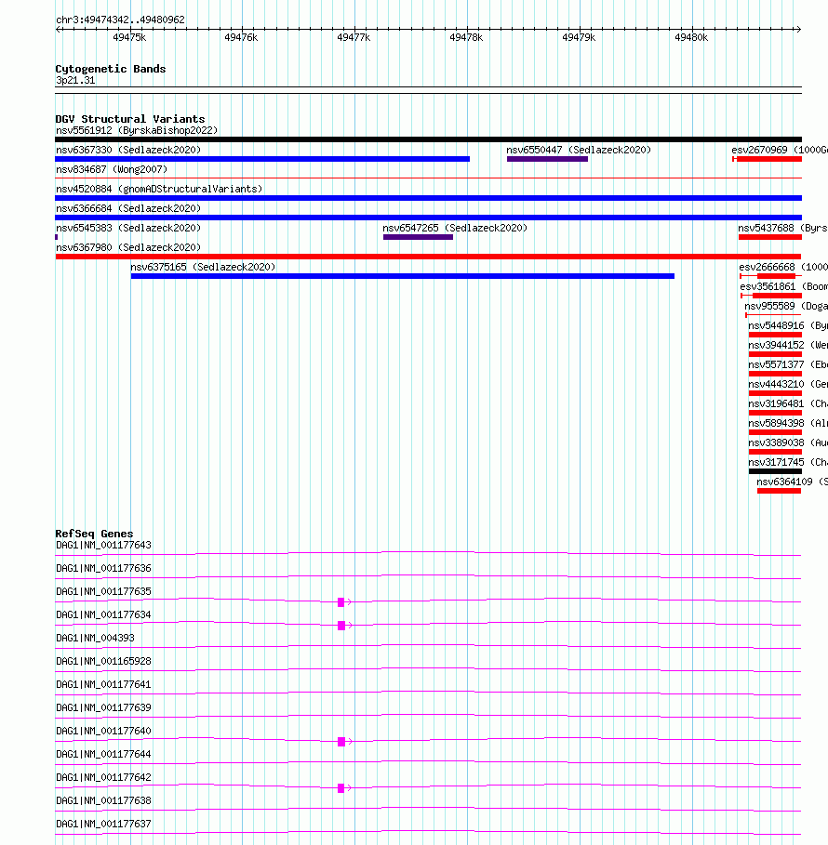
Task: Open the nsv6367330 (Sedlazeck2020) label
Action: pos(128,150)
